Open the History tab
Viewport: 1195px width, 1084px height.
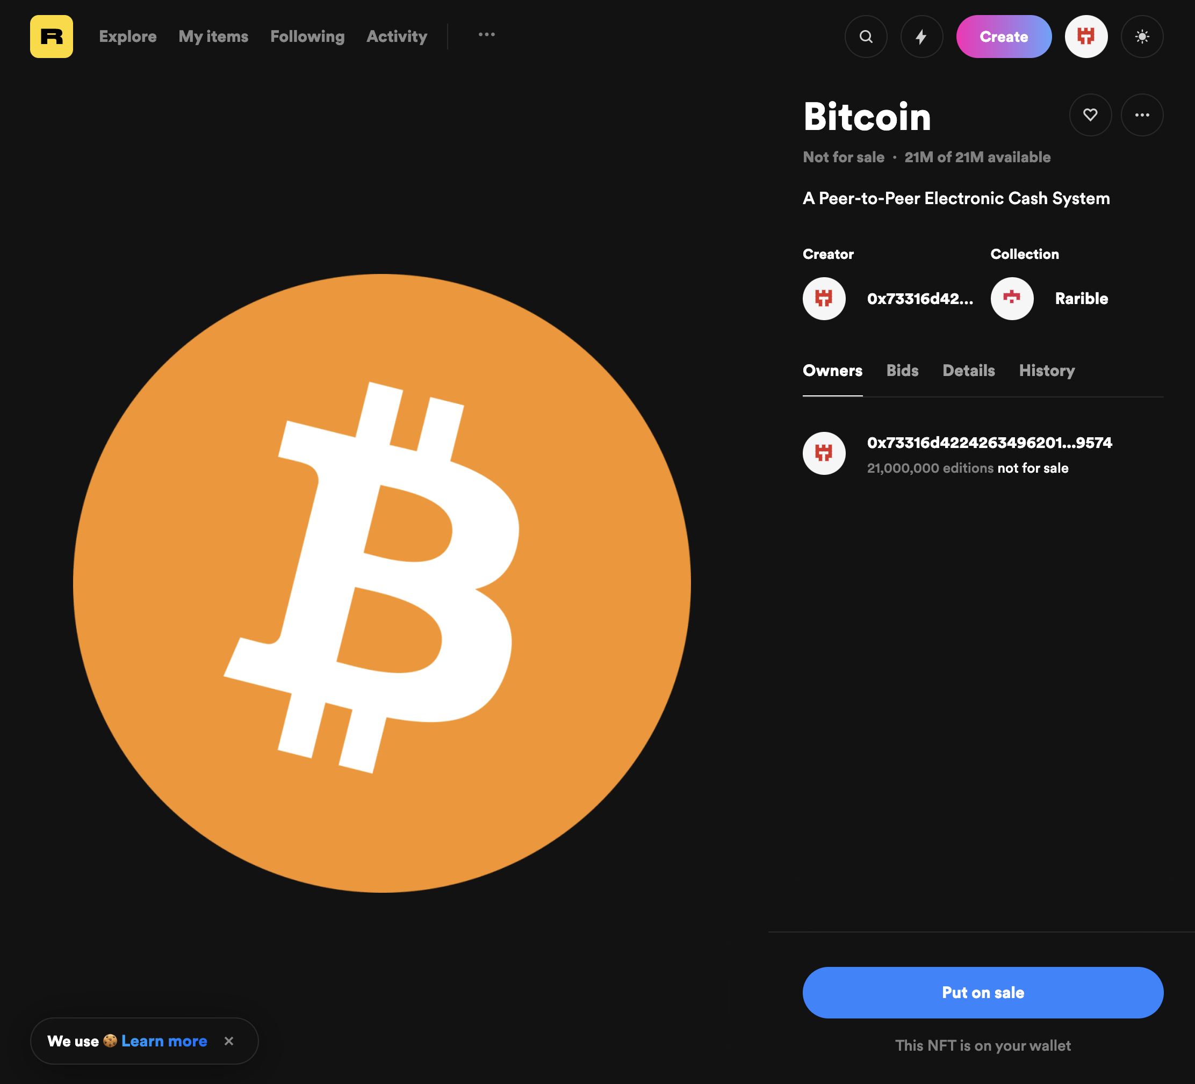point(1047,371)
